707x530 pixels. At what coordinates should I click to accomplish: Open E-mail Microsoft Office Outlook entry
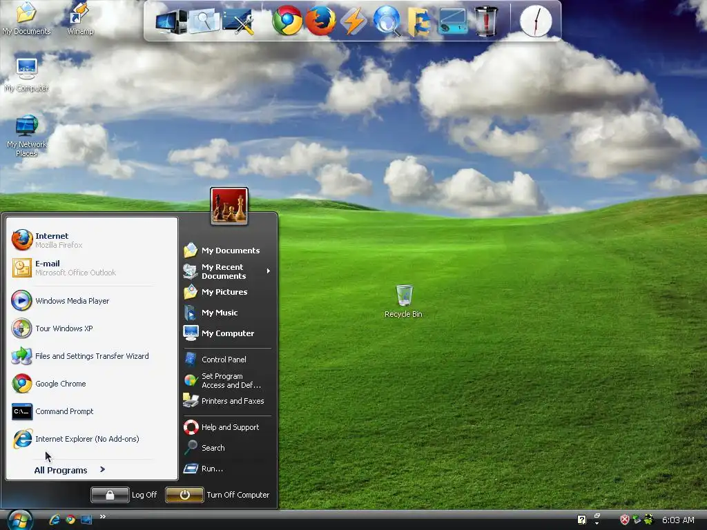[x=93, y=268]
